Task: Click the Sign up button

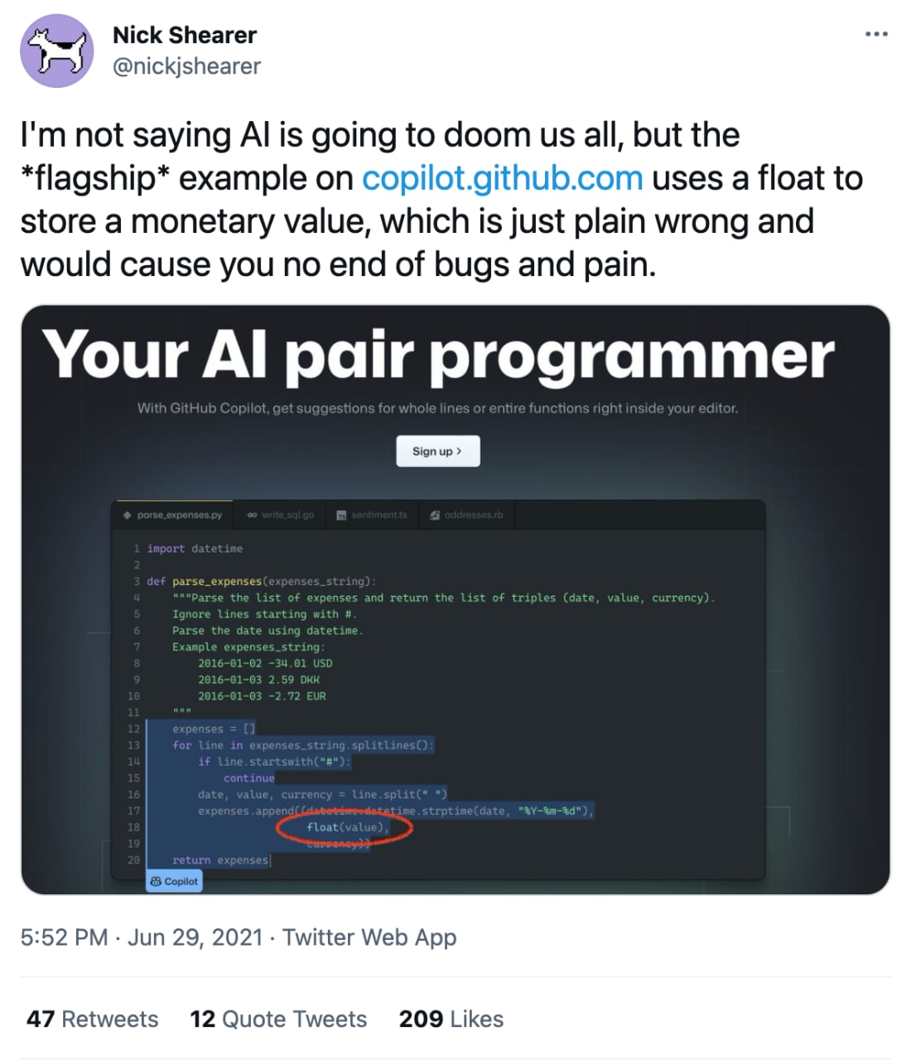Action: coord(437,451)
